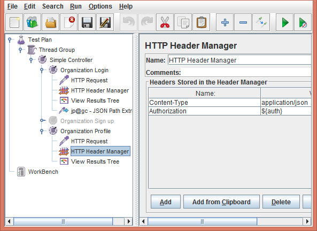Click the right panel horizontal scrollbar thumb
Image resolution: width=317 pixels, height=231 pixels.
tap(202, 221)
